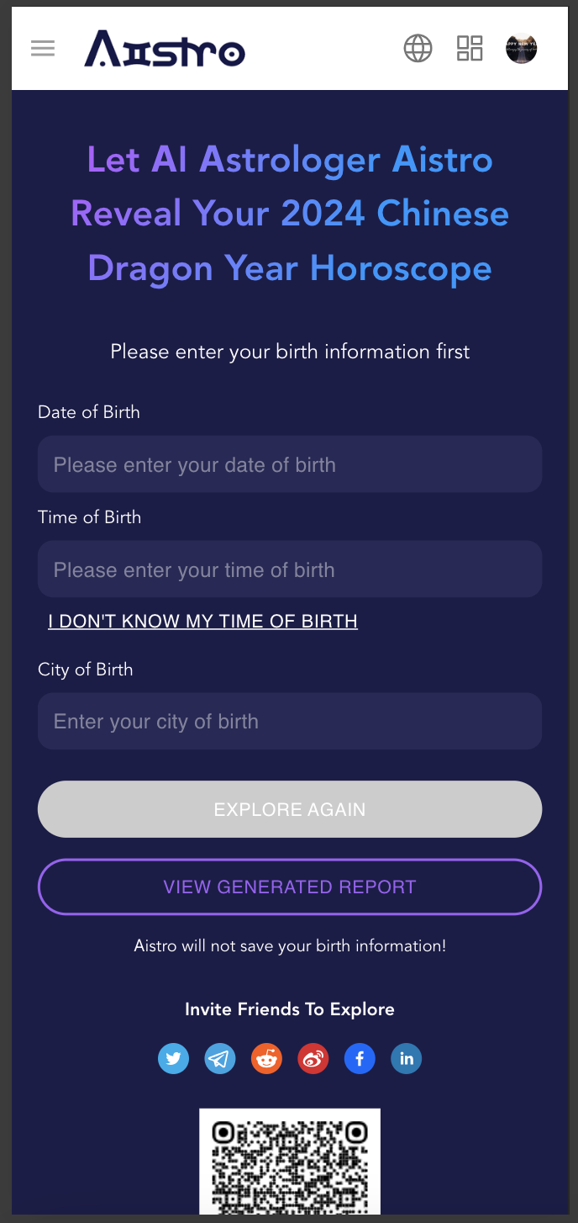Click the Dragon Year Horoscope headline
The height and width of the screenshot is (1223, 578).
point(290,214)
